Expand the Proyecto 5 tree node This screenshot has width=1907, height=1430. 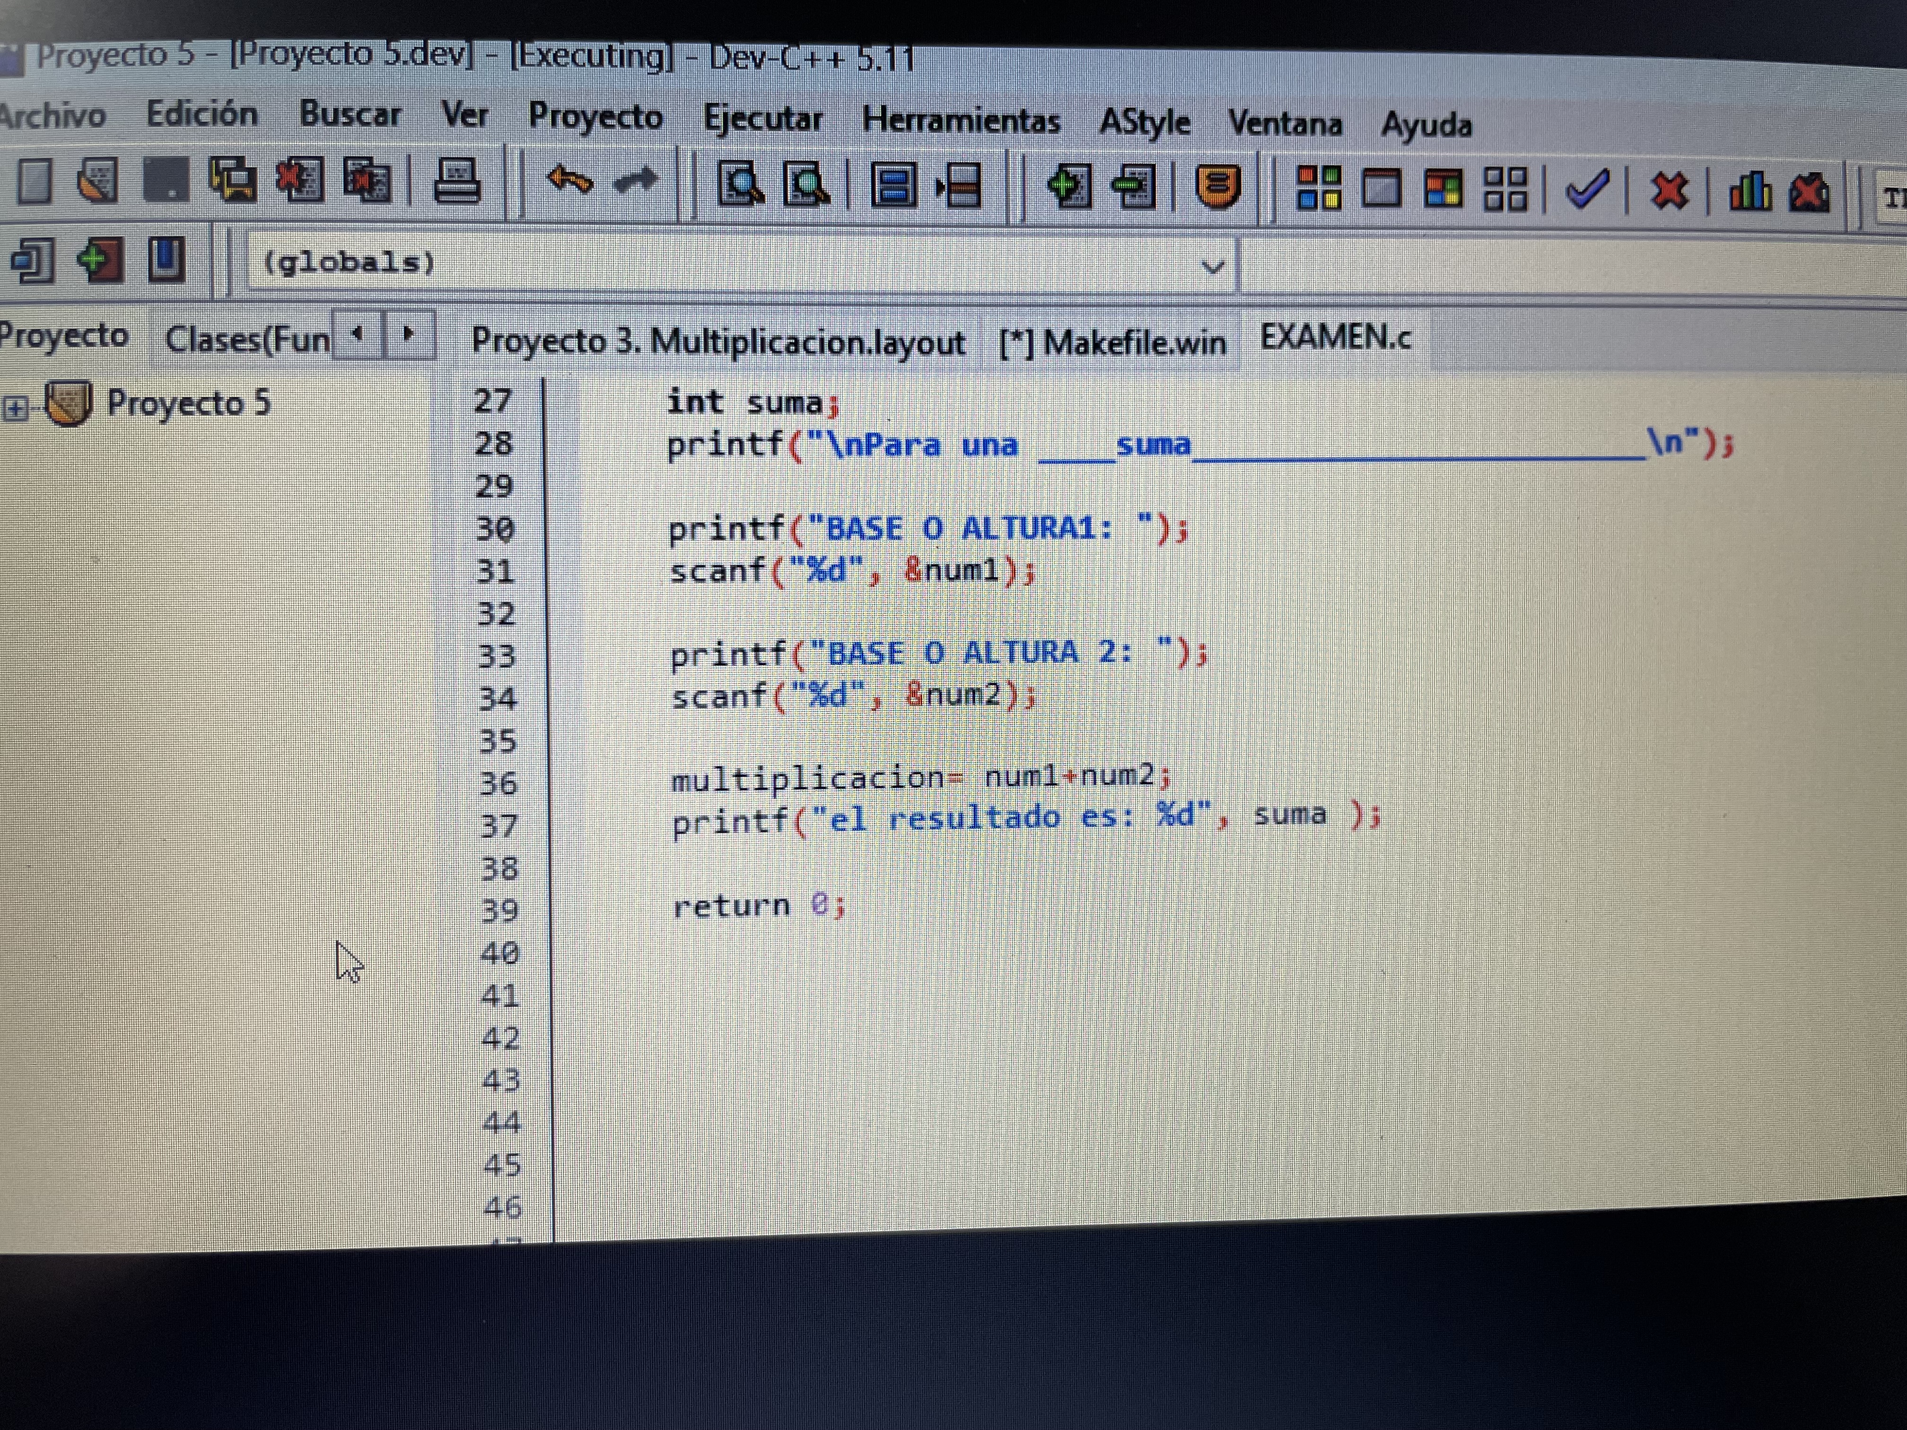click(x=15, y=408)
